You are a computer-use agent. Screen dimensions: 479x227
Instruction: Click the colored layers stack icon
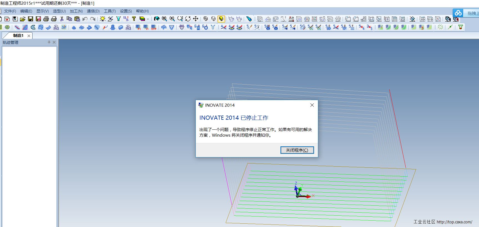tap(142, 19)
